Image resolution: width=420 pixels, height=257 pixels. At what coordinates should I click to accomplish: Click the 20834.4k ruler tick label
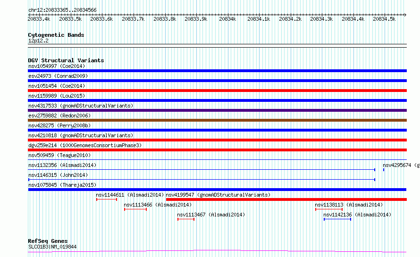coord(353,19)
